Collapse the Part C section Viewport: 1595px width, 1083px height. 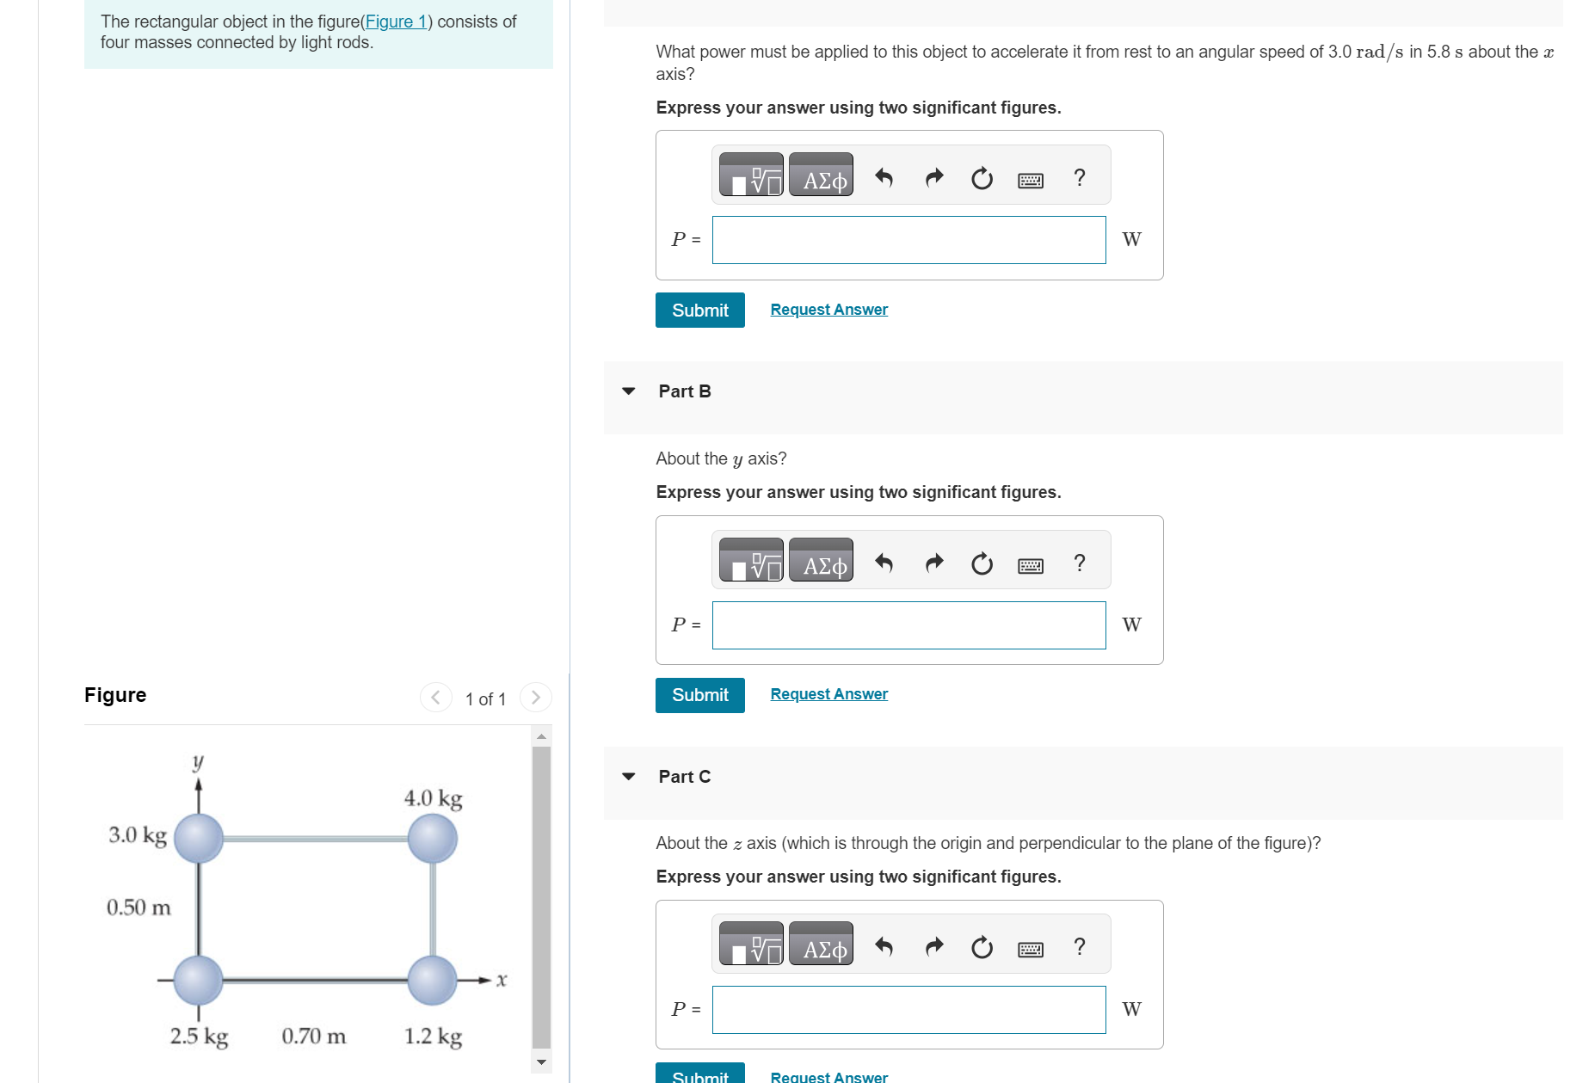point(629,777)
